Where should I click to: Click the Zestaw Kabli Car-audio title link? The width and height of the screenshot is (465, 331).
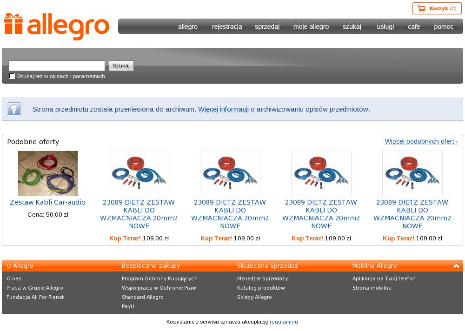pos(48,202)
